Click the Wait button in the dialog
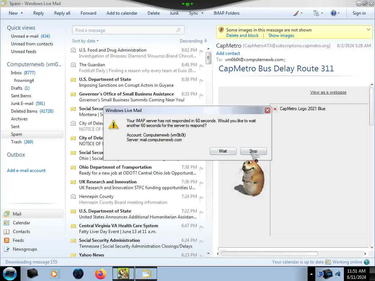 [223, 151]
